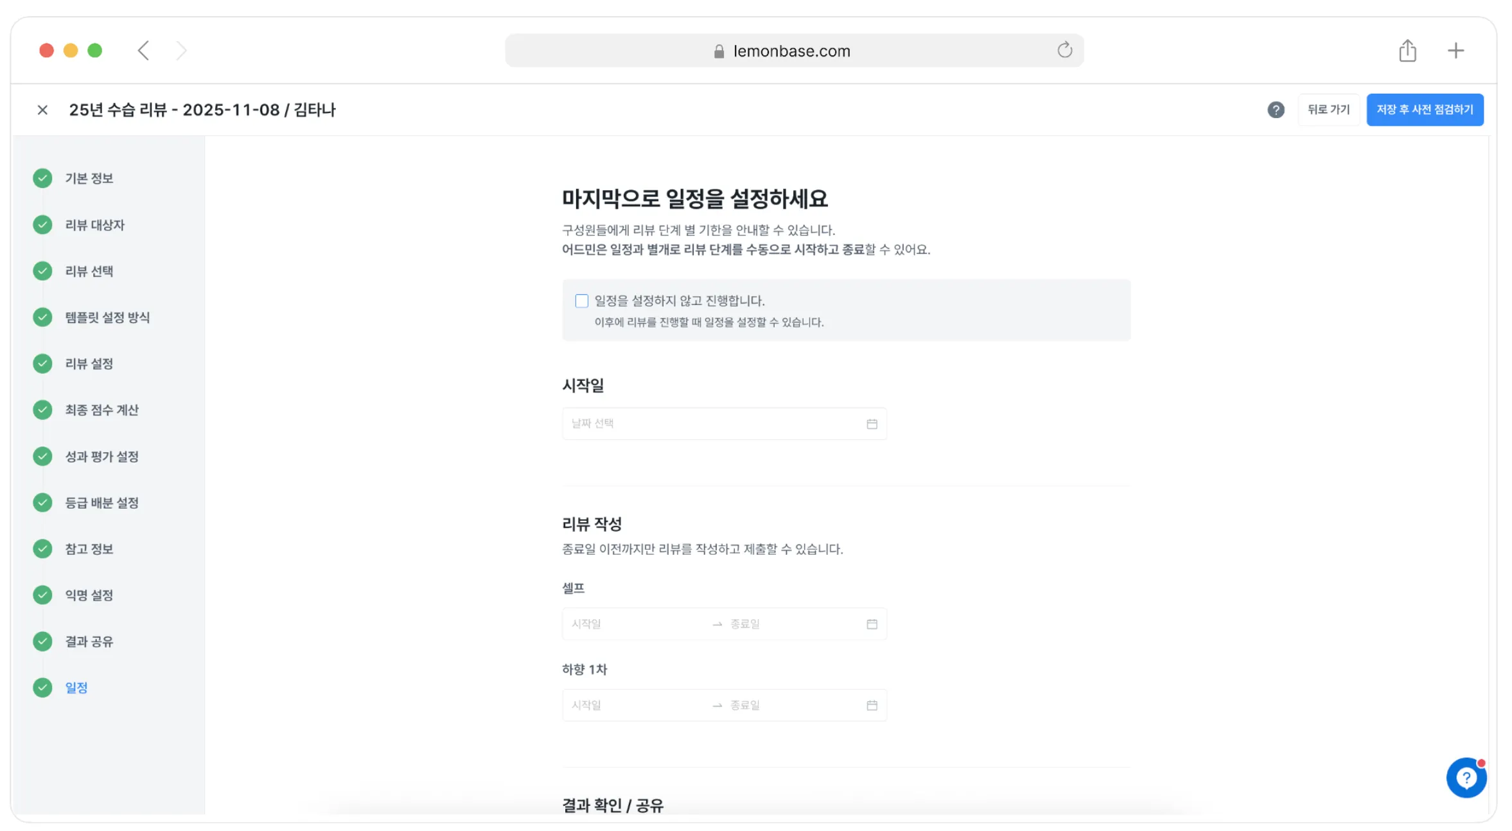Close the review setup with the X icon
The image size is (1512, 831).
click(42, 110)
